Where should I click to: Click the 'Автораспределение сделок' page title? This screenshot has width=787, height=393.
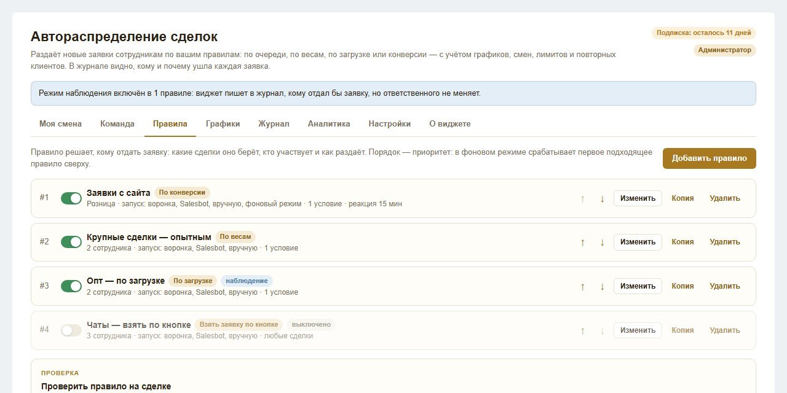coord(124,36)
